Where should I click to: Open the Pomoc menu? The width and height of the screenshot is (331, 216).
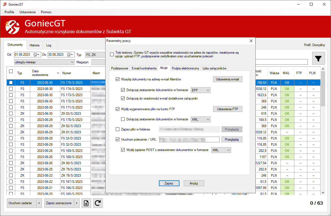pos(46,12)
